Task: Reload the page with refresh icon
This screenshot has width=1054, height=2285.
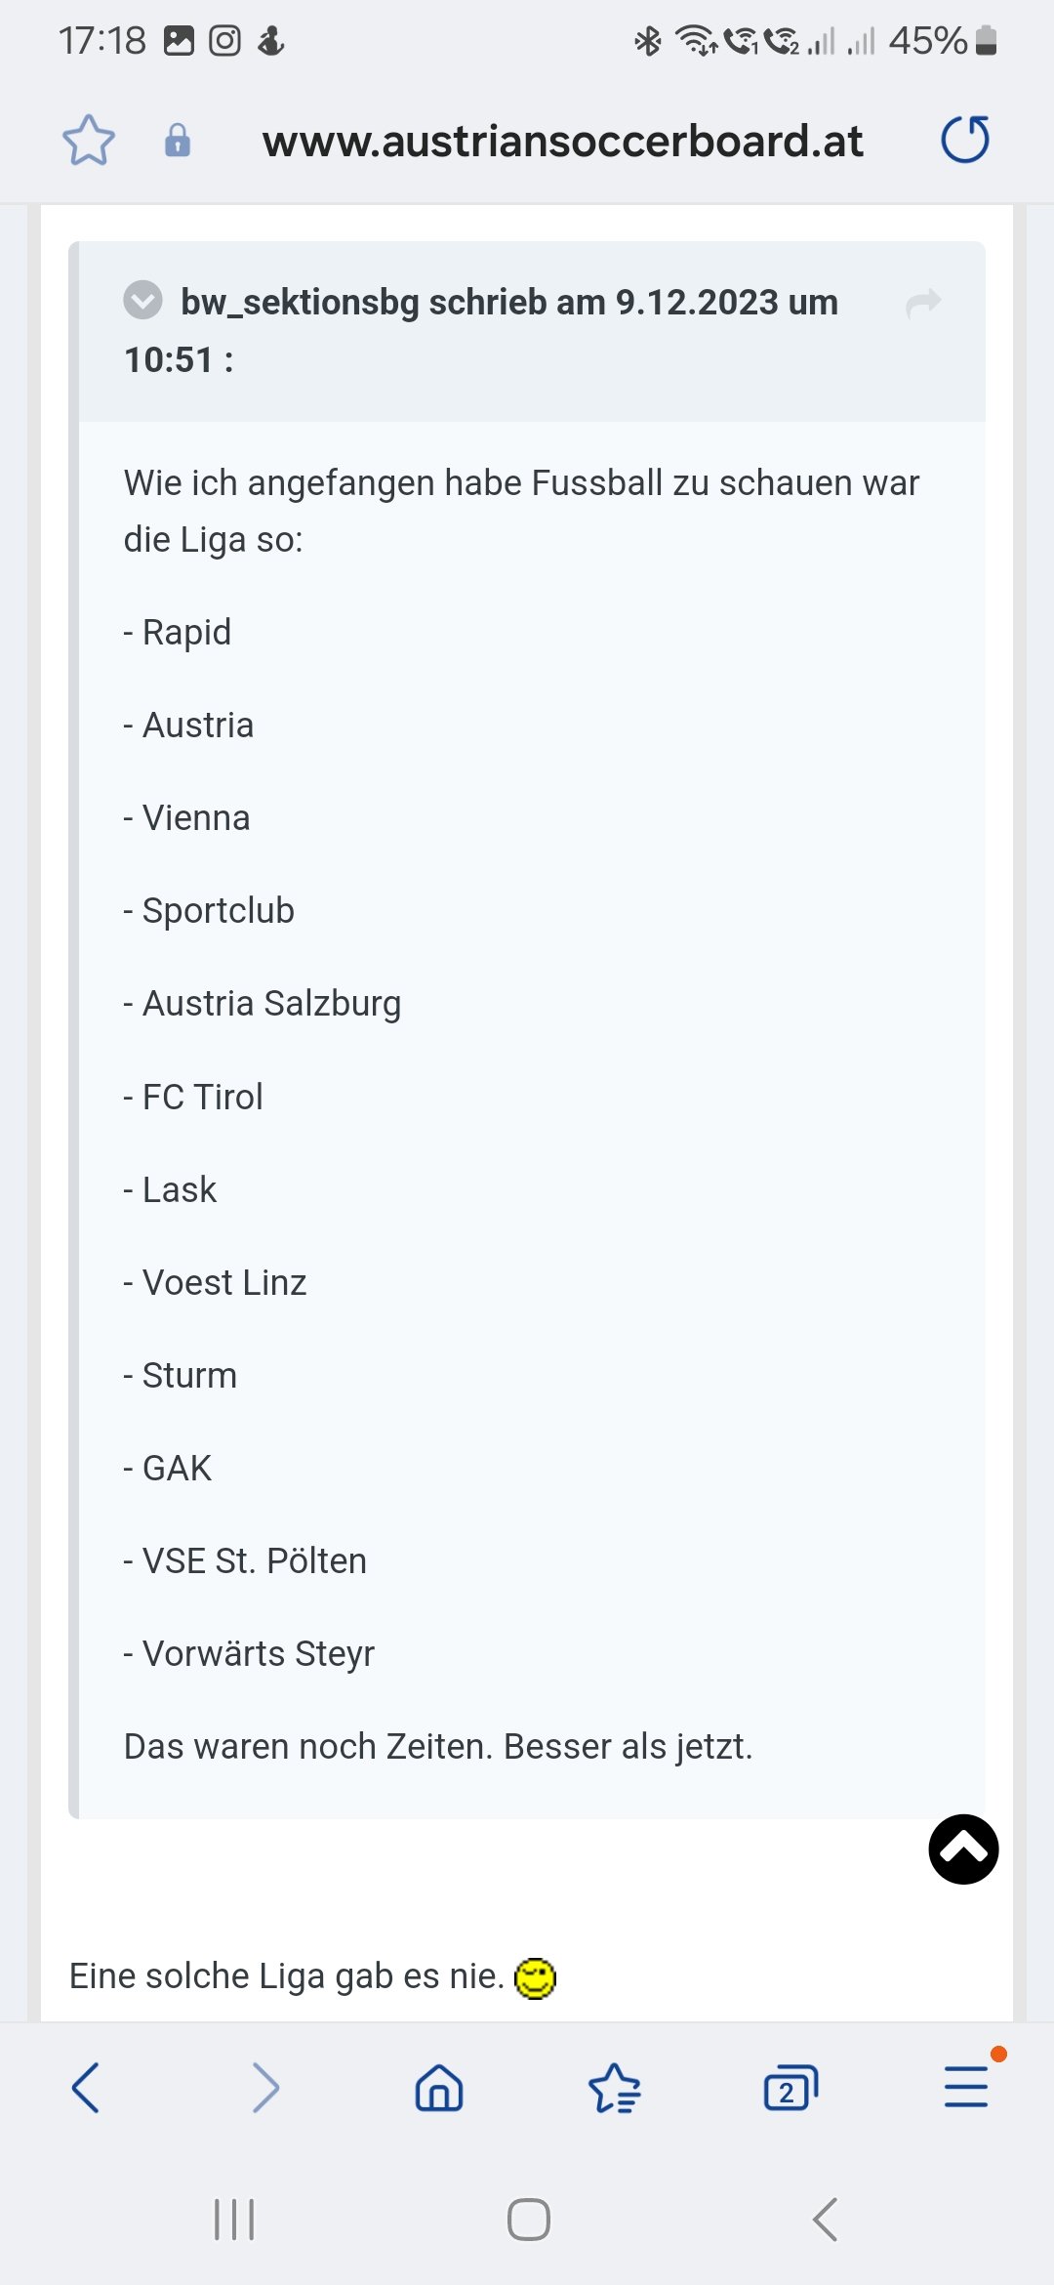Action: [965, 139]
